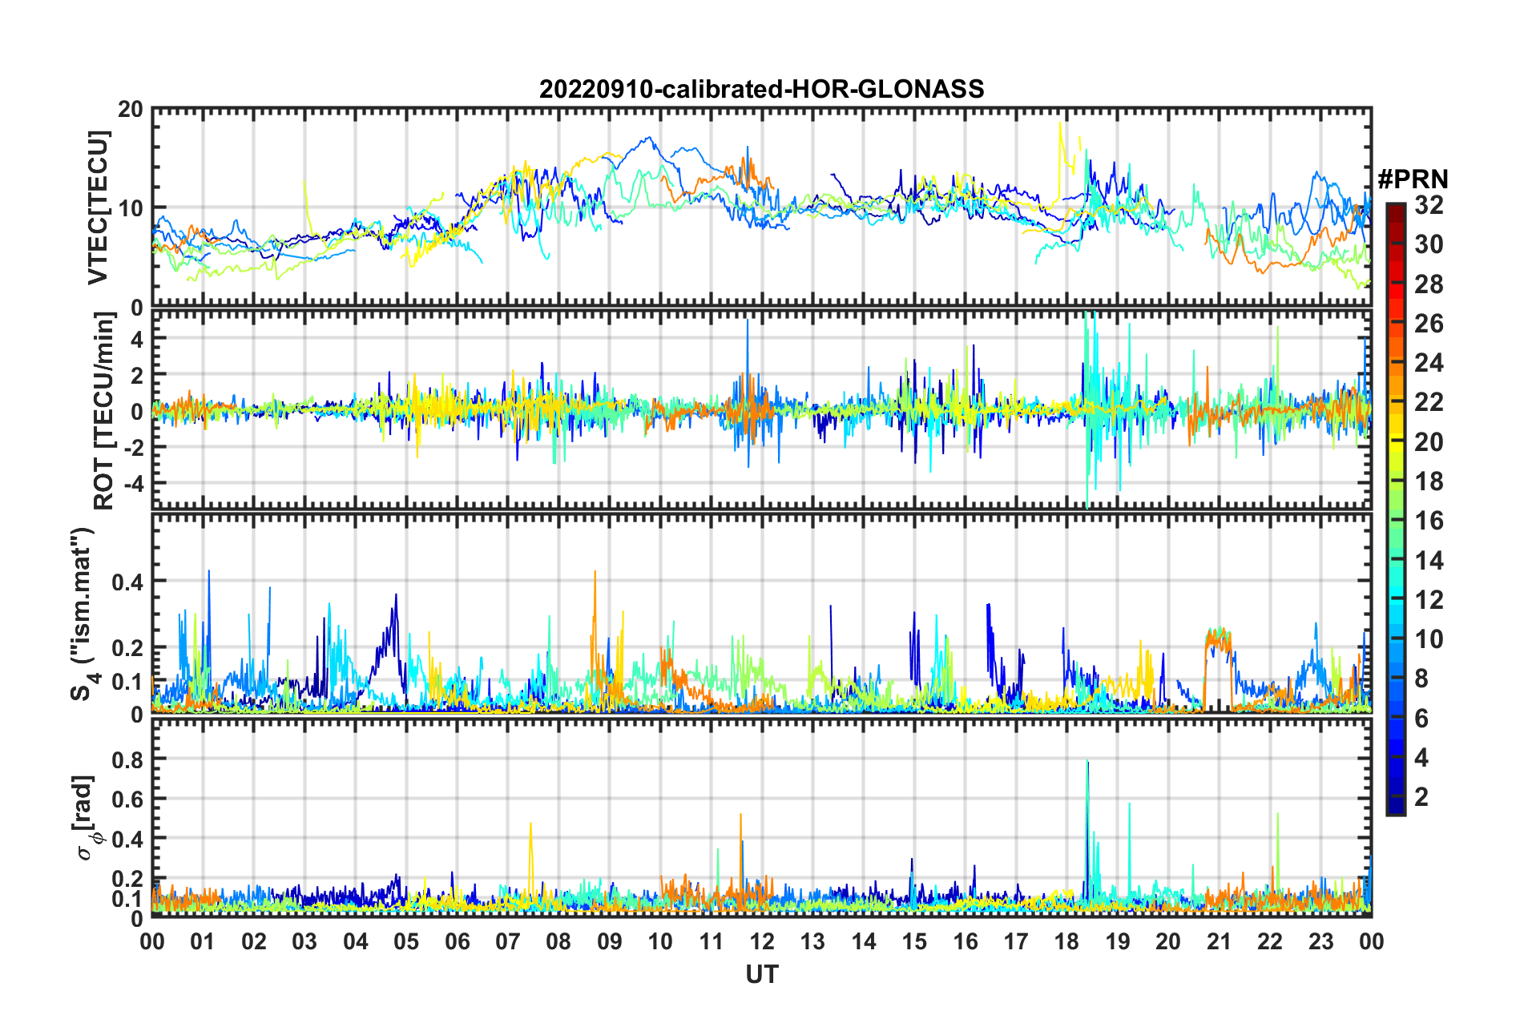Image resolution: width=1524 pixels, height=1019 pixels.
Task: Click VTEC y-axis tick 20
Action: (x=130, y=110)
